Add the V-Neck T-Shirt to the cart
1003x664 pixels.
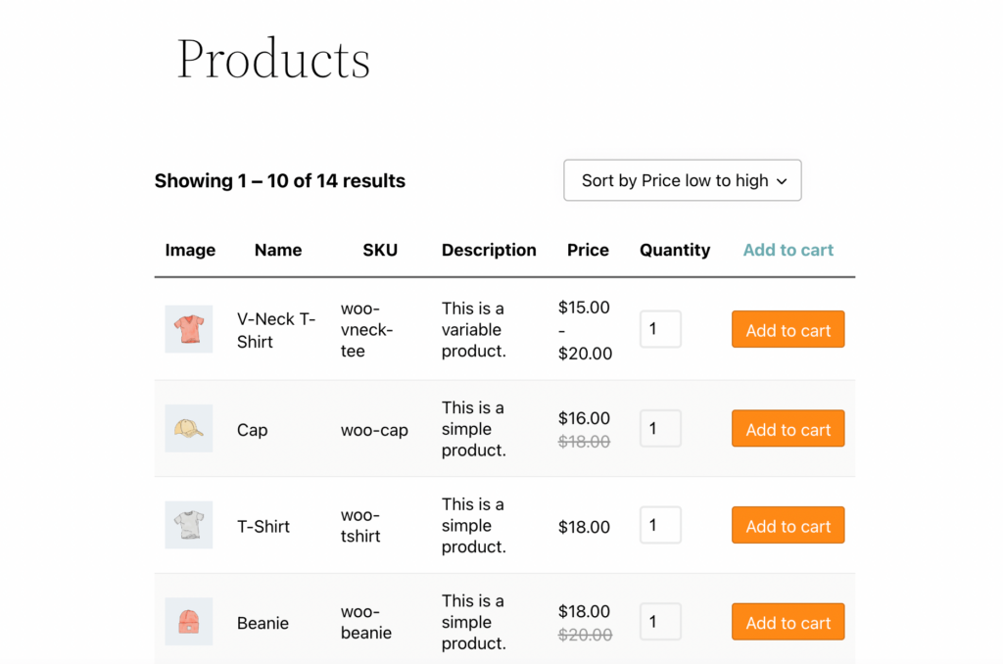[788, 329]
